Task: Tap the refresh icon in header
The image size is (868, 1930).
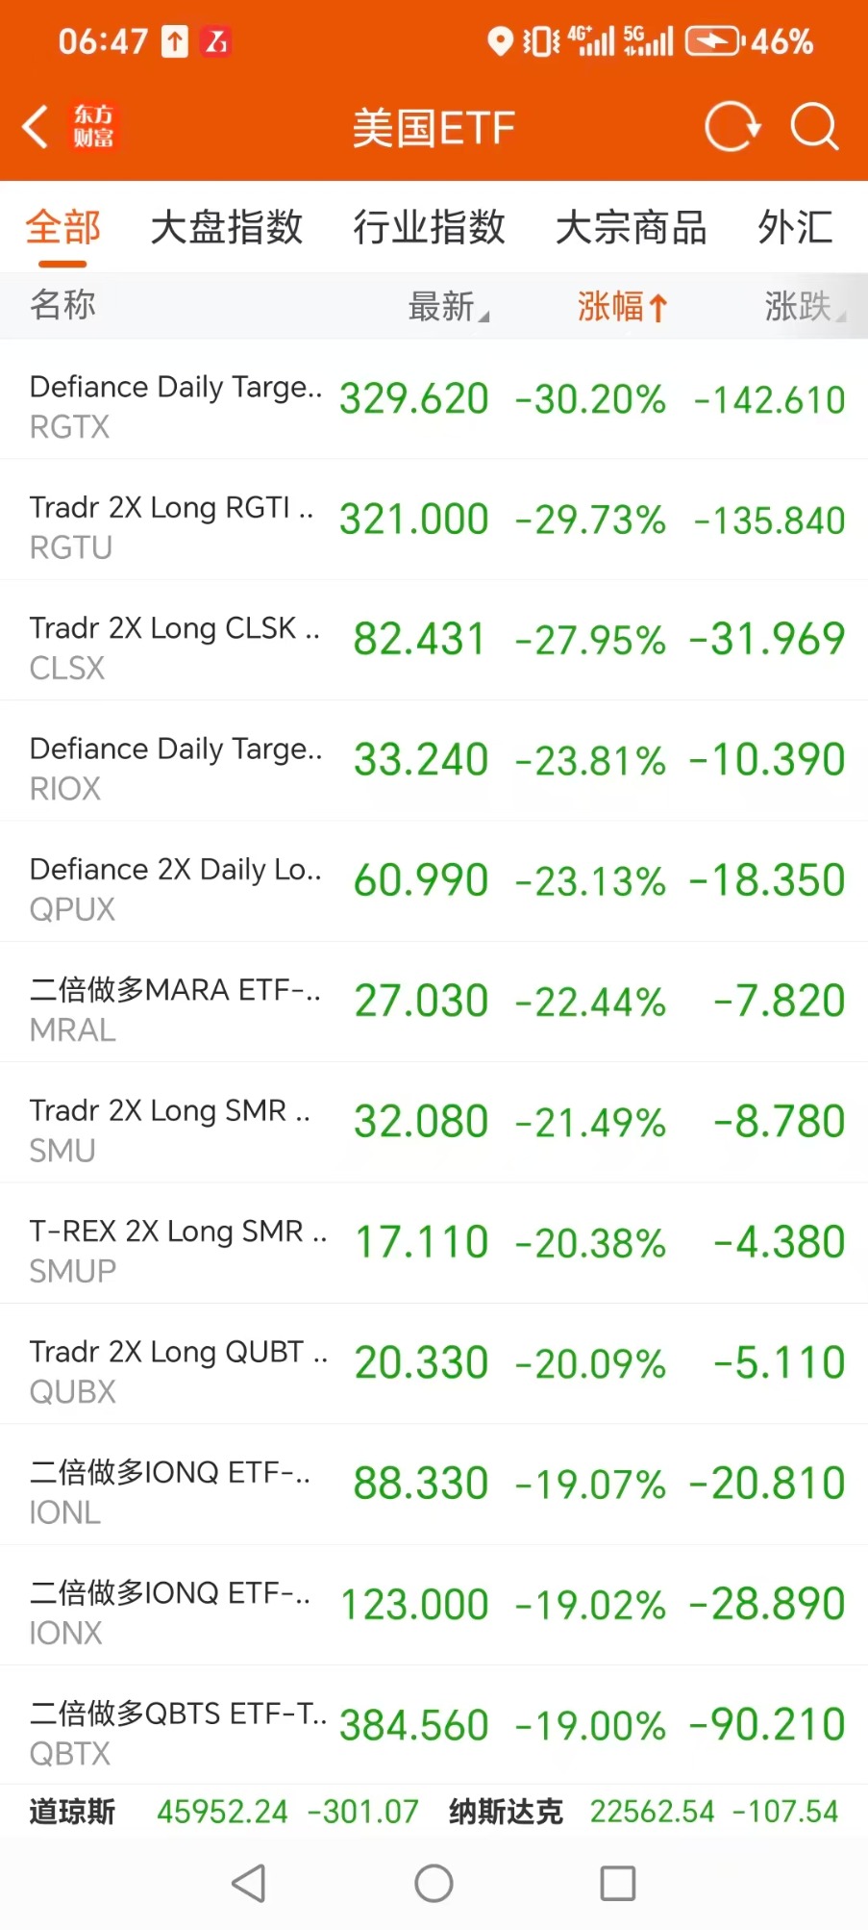Action: pyautogui.click(x=732, y=127)
